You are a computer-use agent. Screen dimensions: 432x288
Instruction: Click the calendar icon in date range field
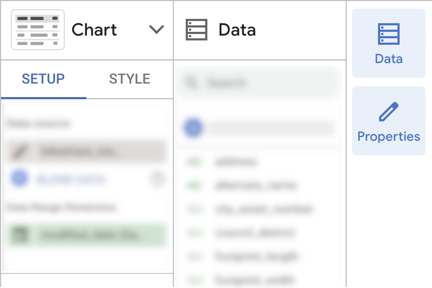20,235
